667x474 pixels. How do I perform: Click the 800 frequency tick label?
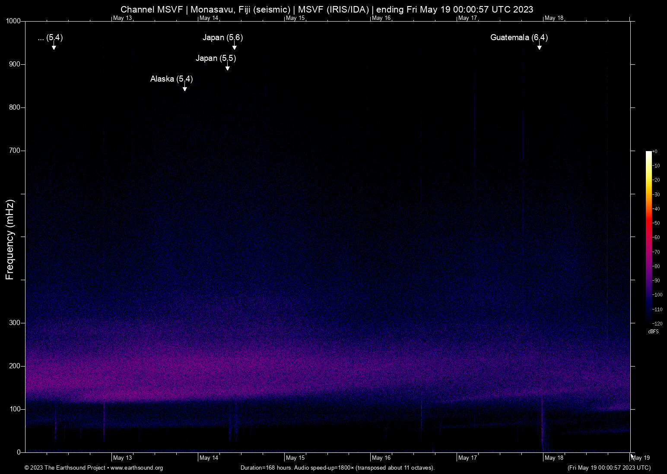15,107
